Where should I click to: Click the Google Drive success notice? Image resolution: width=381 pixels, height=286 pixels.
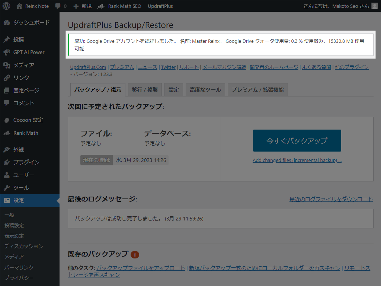click(221, 45)
